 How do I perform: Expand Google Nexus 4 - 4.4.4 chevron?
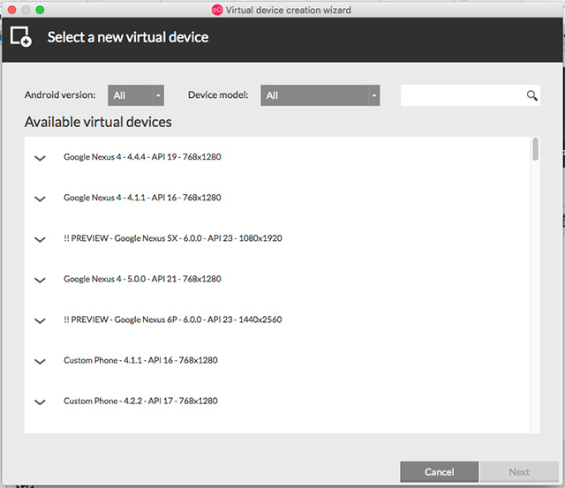pos(40,158)
